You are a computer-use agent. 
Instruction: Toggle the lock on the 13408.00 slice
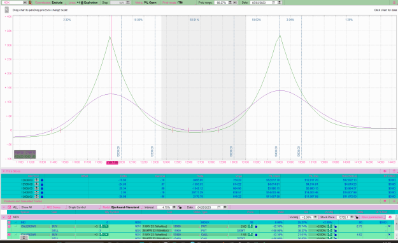(42, 192)
